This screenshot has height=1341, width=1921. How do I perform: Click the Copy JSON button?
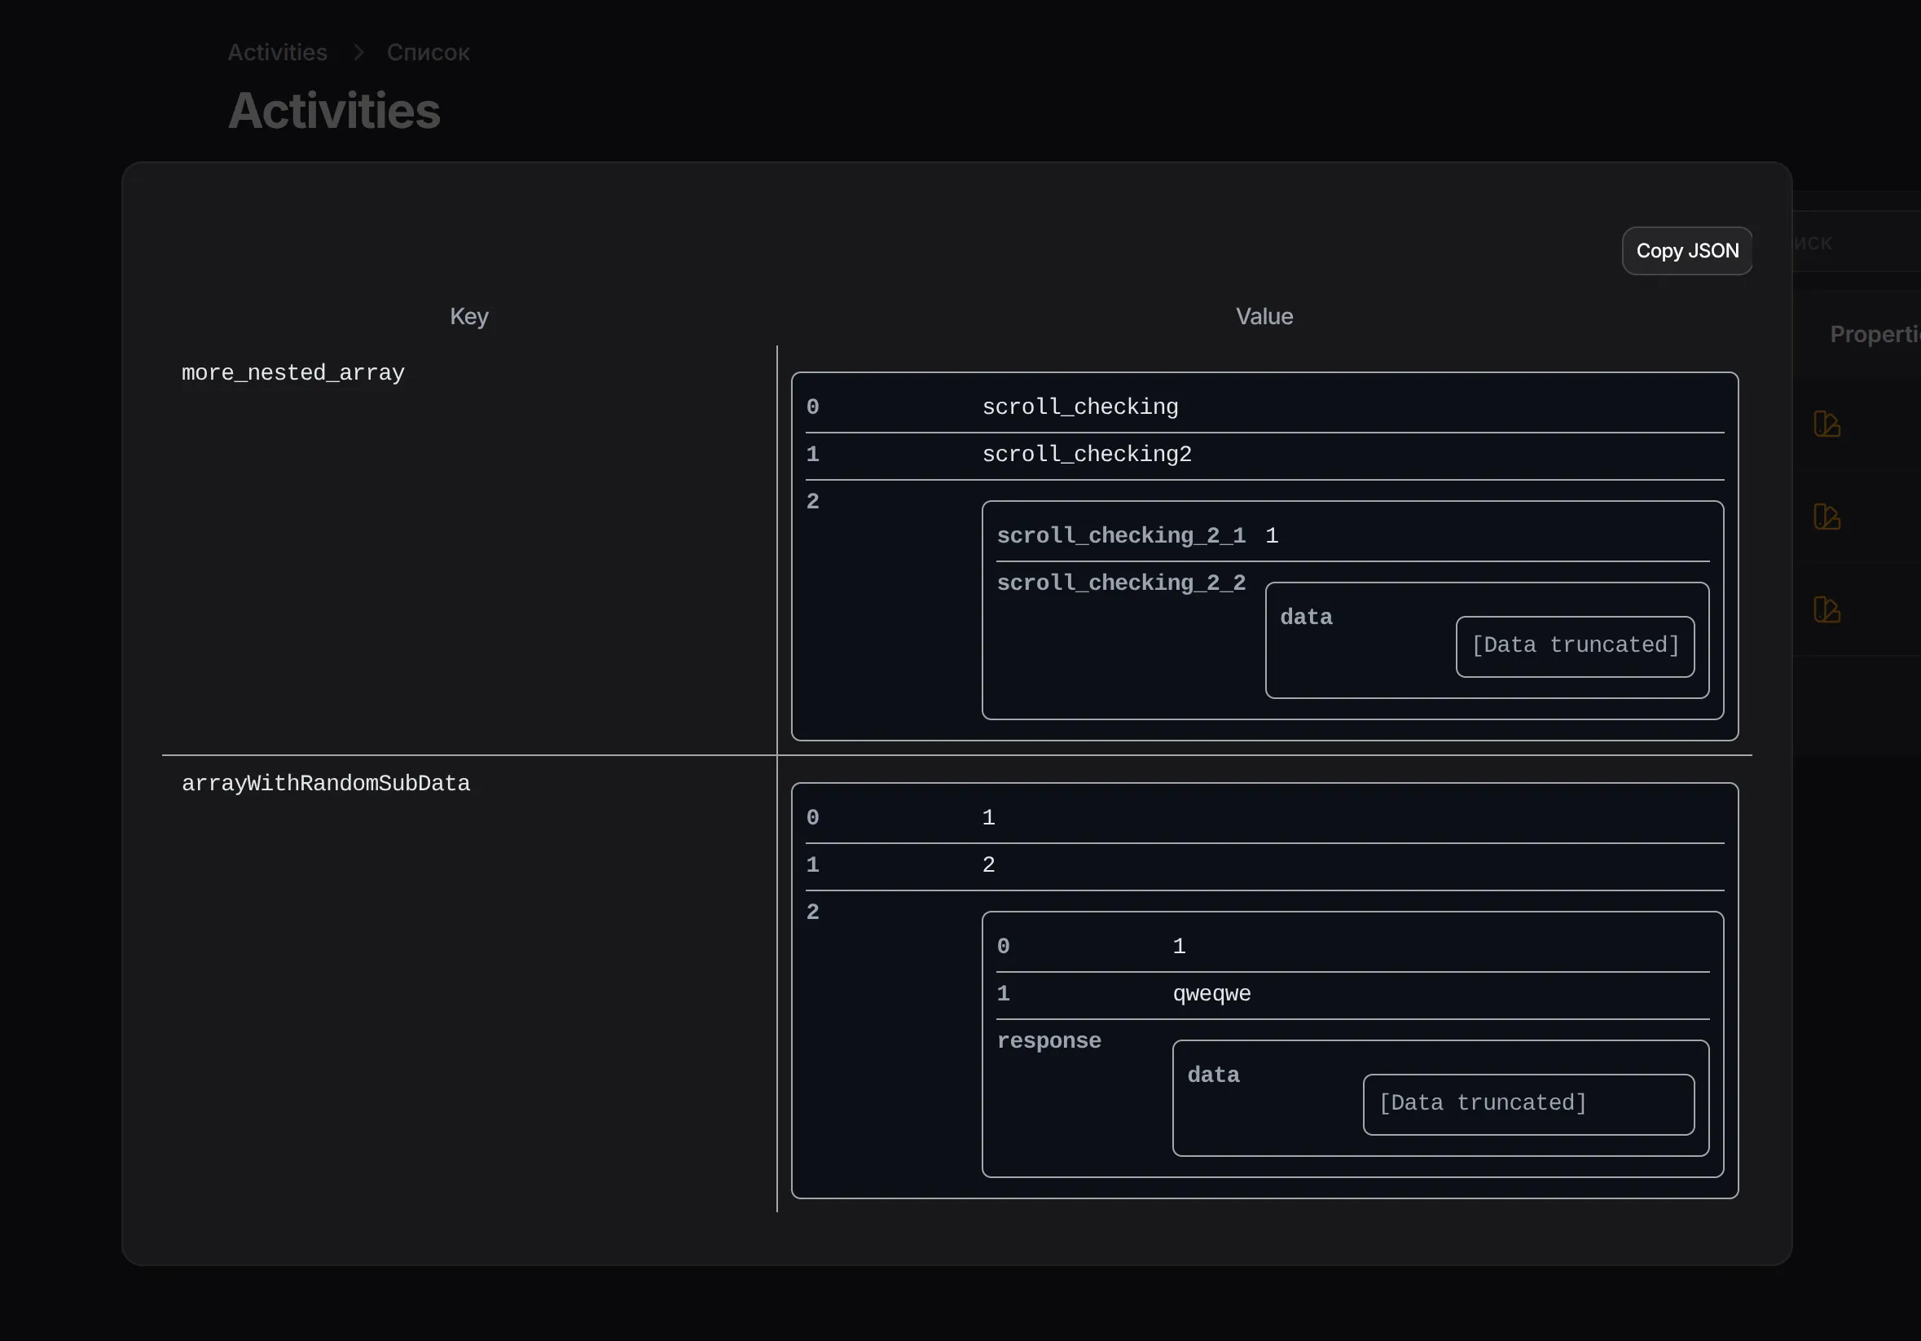[x=1686, y=251]
